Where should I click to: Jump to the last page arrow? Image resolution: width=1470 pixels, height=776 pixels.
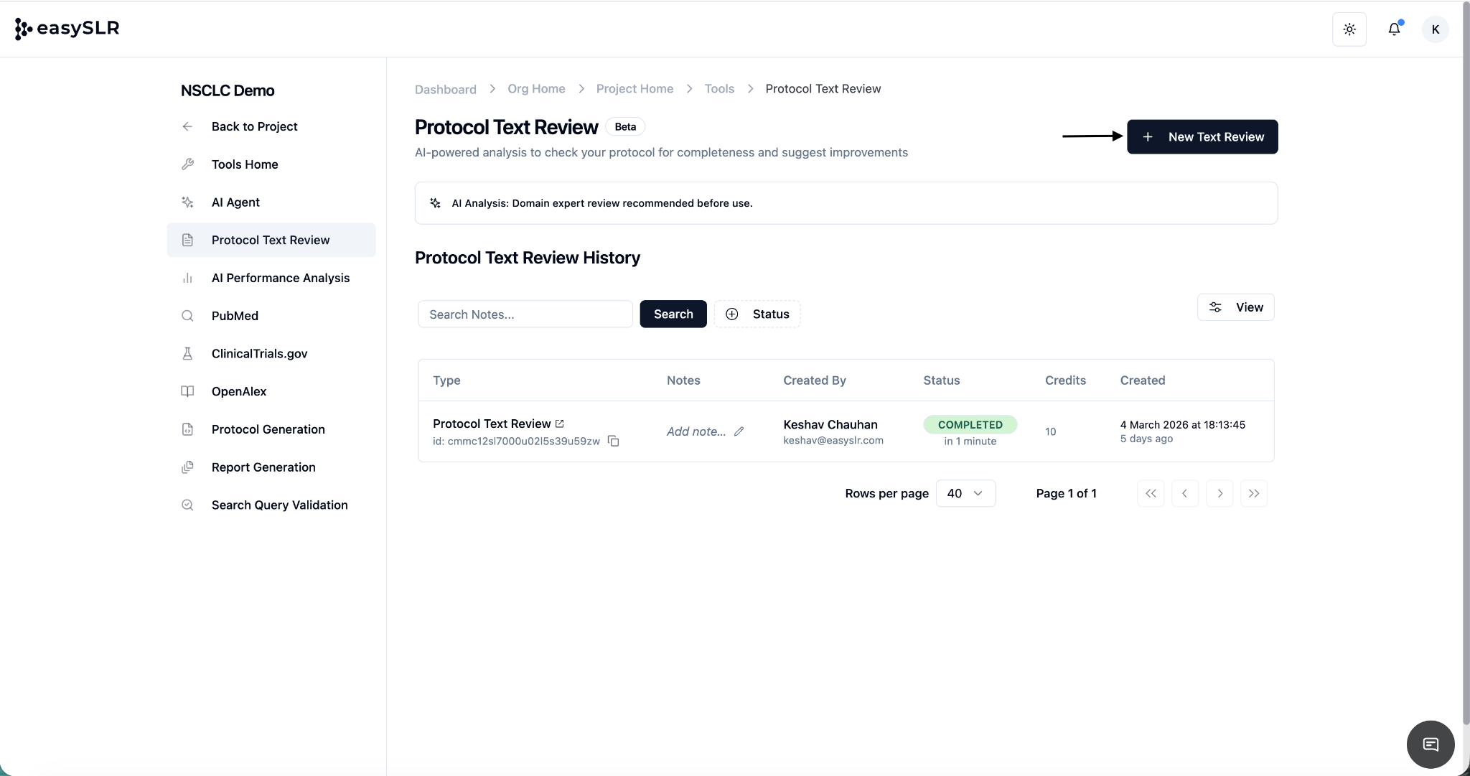point(1254,493)
